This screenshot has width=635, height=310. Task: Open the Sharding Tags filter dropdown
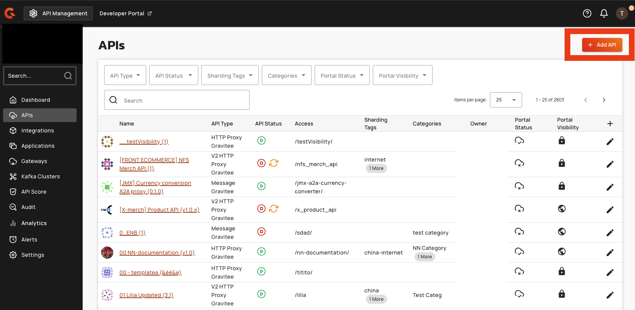click(230, 75)
